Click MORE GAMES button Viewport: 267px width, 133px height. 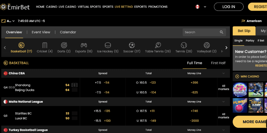point(250,122)
